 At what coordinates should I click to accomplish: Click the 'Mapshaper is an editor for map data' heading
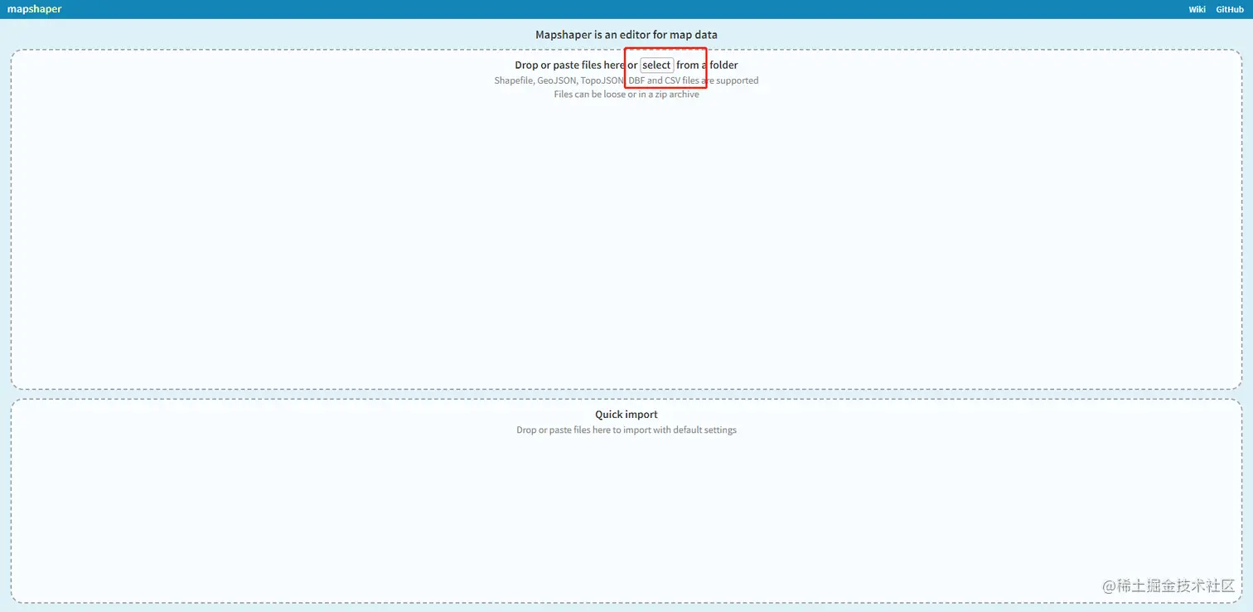coord(626,35)
